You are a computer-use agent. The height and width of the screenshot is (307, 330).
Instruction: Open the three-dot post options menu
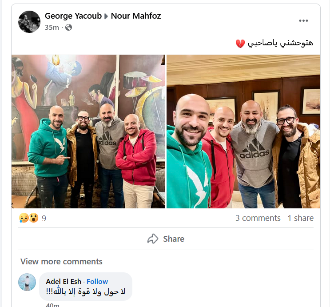click(x=303, y=20)
